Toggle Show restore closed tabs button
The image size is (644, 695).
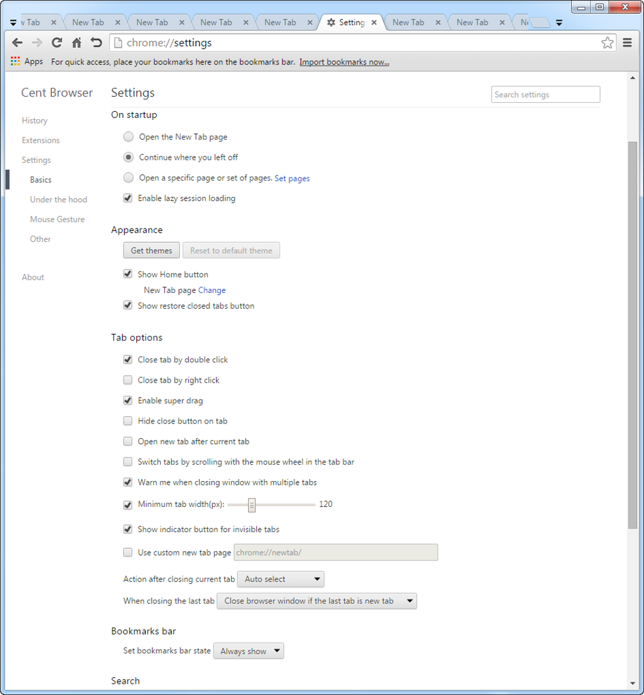(128, 306)
